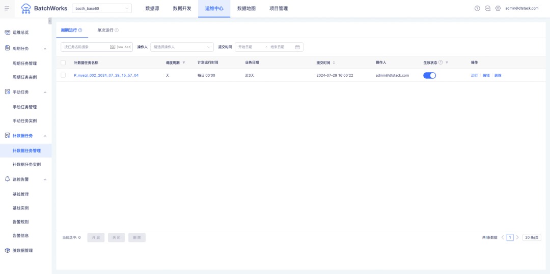This screenshot has height=274, width=550.
Task: Open the 请选择操作人 operator dropdown
Action: pos(181,47)
